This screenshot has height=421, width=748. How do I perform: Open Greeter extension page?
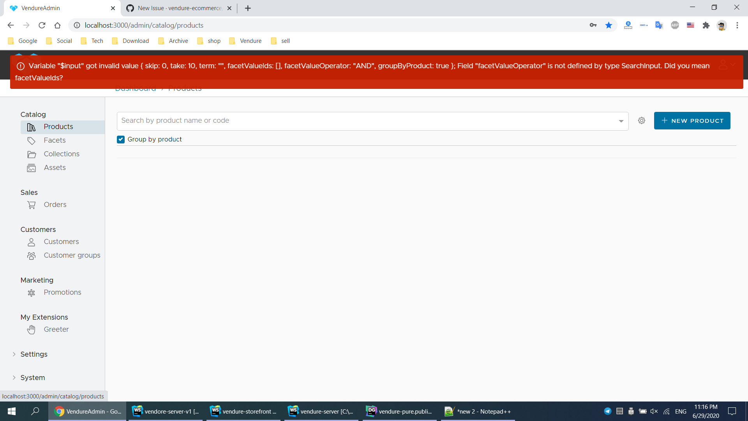pyautogui.click(x=56, y=329)
